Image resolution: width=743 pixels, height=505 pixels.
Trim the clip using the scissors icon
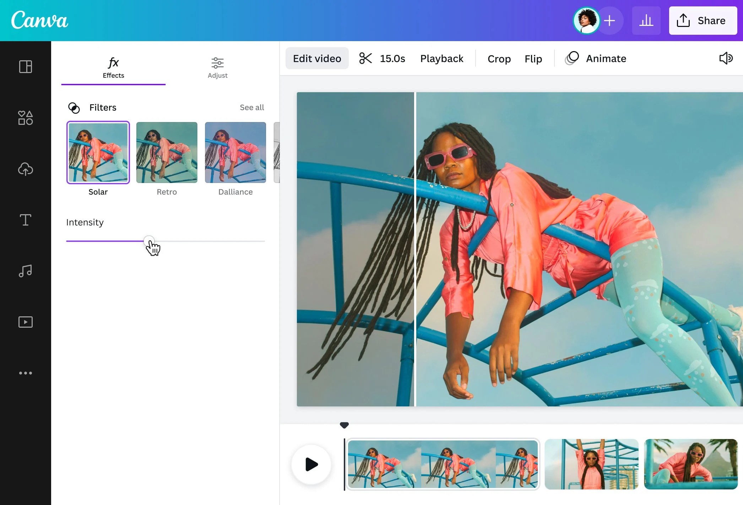[366, 58]
